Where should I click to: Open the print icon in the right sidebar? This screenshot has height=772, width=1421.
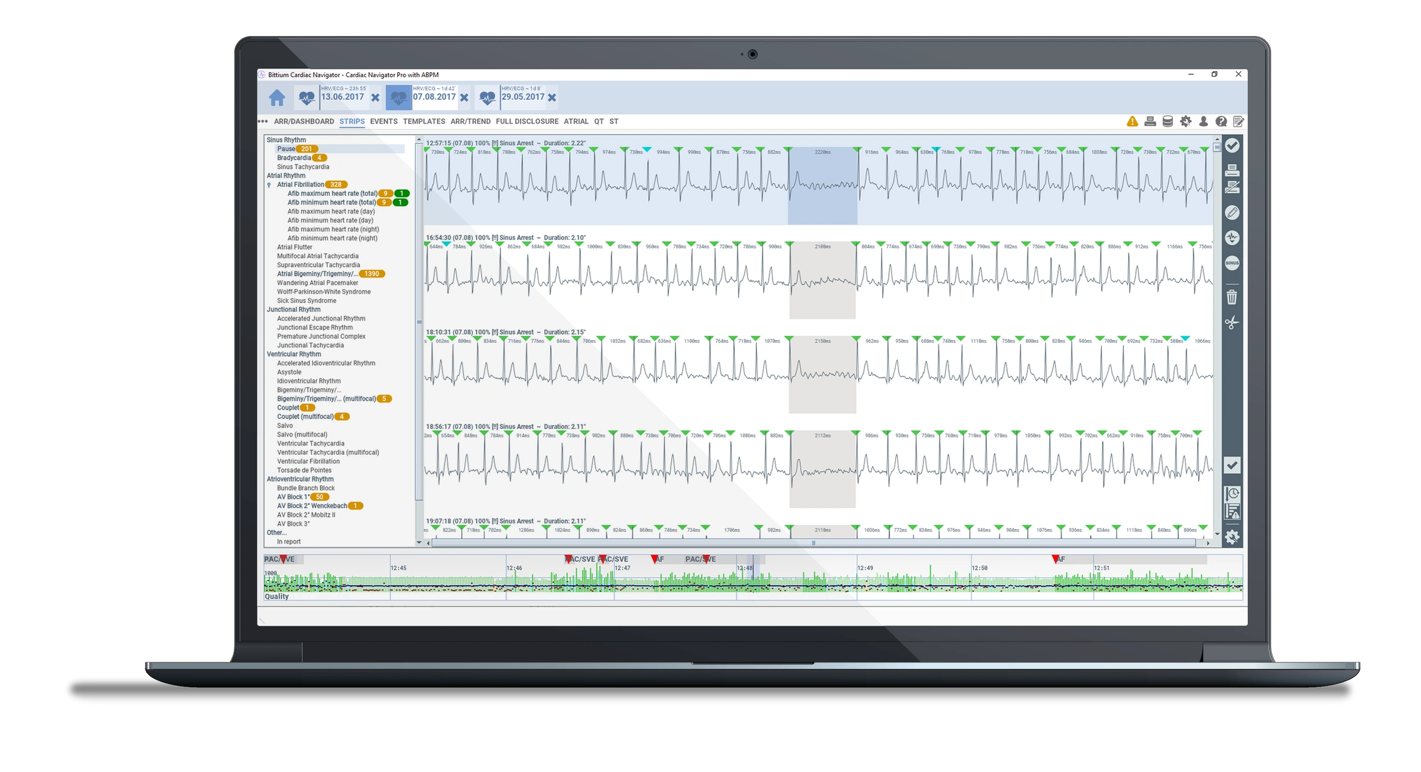pyautogui.click(x=1232, y=171)
